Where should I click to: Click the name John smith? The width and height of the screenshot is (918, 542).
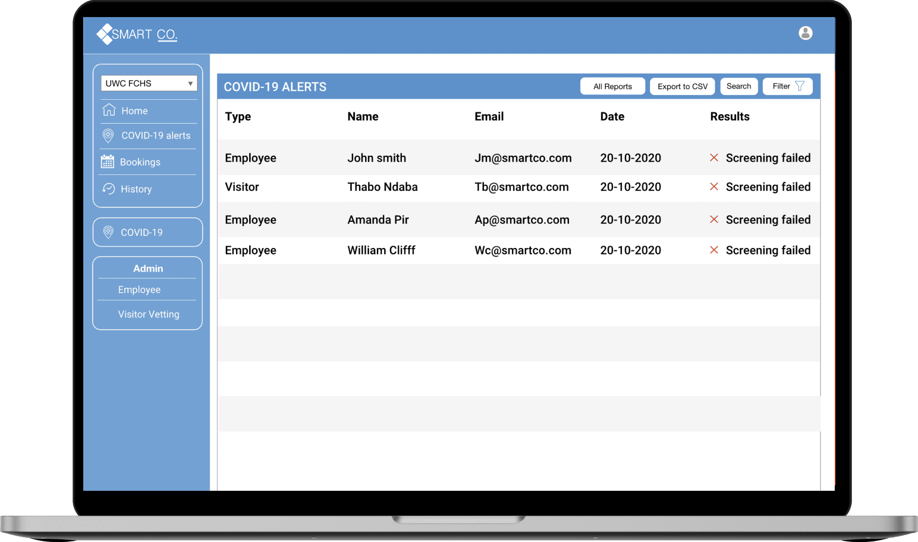377,158
